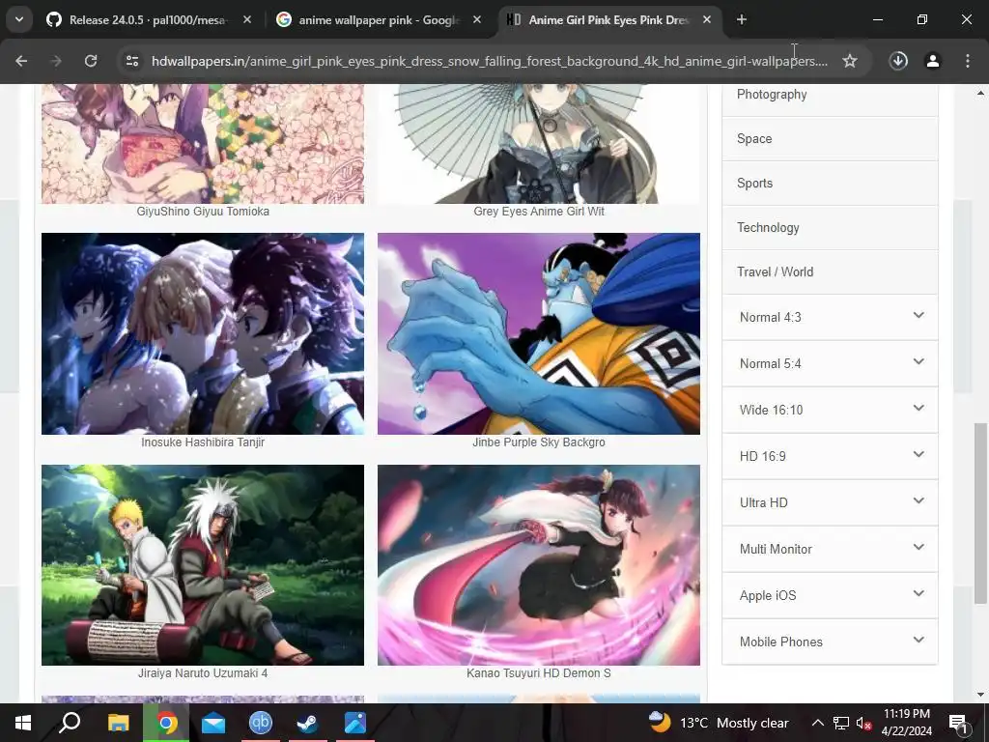Screen dimensions: 989x742
Task: Open the Photography category
Action: [830, 95]
